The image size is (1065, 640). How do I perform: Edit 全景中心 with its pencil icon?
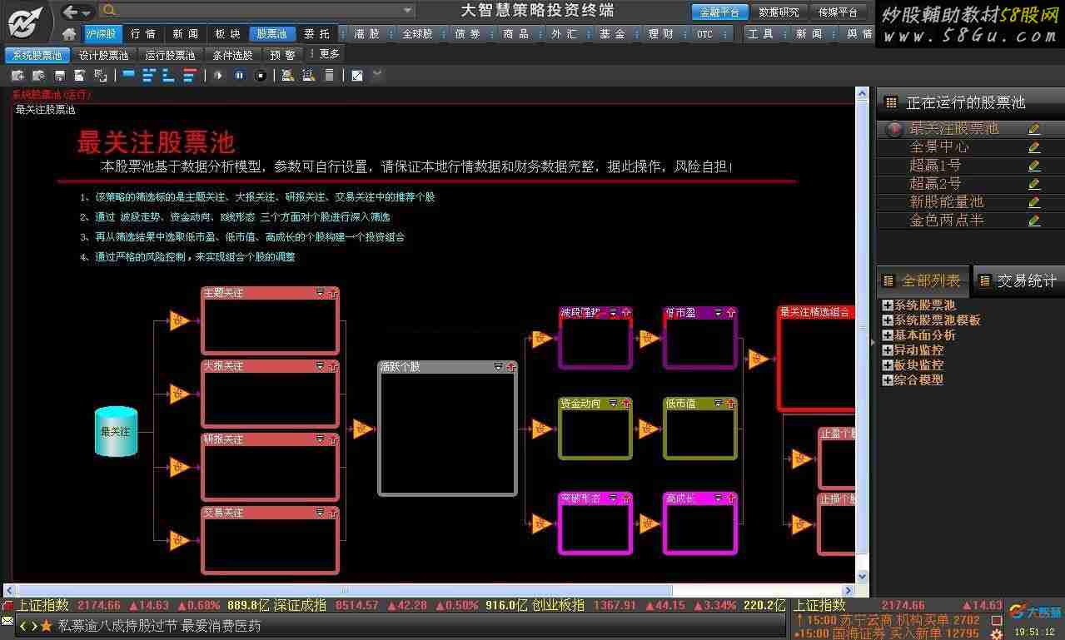point(1034,147)
